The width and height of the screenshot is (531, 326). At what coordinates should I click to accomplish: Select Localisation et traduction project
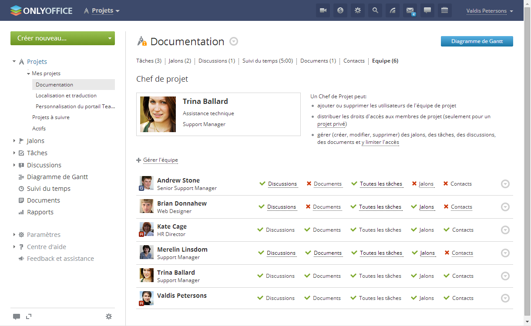coord(66,96)
